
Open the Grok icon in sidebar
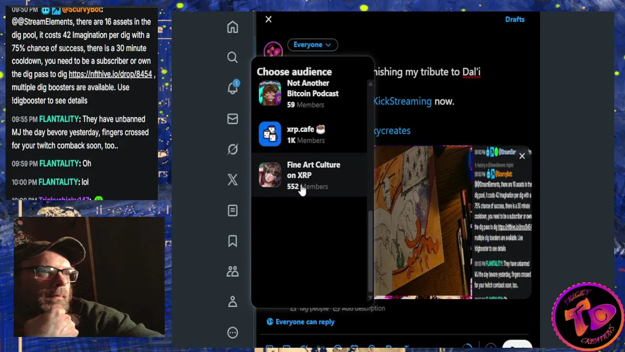pyautogui.click(x=232, y=149)
